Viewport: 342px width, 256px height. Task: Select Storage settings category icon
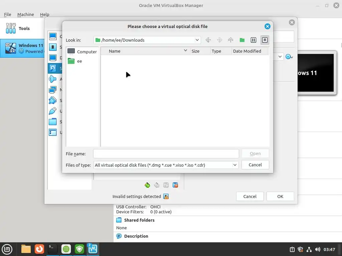(x=53, y=68)
